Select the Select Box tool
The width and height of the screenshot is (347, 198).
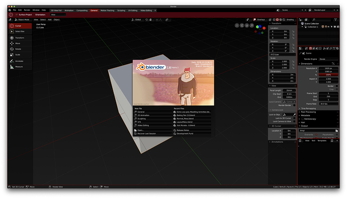(x=20, y=32)
